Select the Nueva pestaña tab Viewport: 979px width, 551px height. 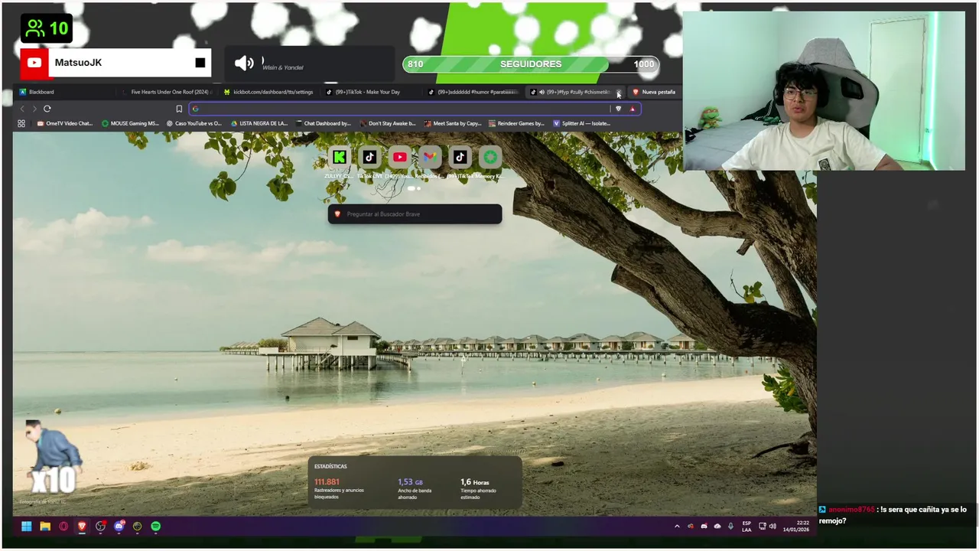pos(654,92)
